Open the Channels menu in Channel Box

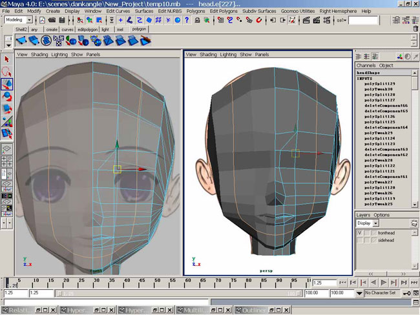[366, 65]
